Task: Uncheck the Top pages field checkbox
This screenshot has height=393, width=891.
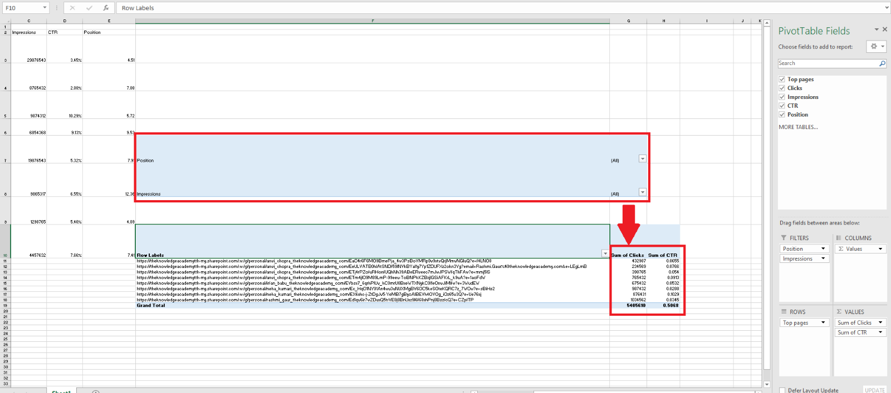Action: (x=782, y=79)
